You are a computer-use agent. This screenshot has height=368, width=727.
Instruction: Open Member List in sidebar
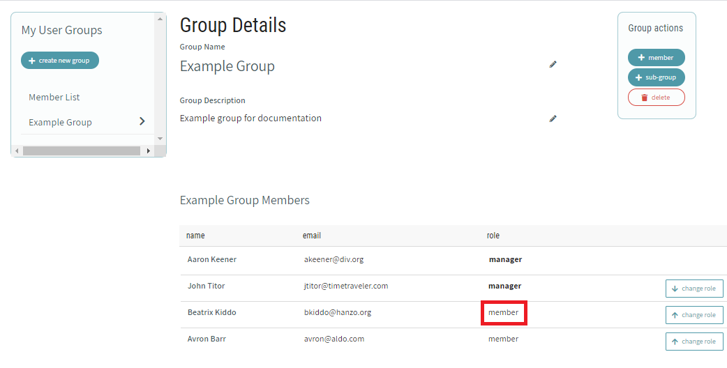click(54, 97)
